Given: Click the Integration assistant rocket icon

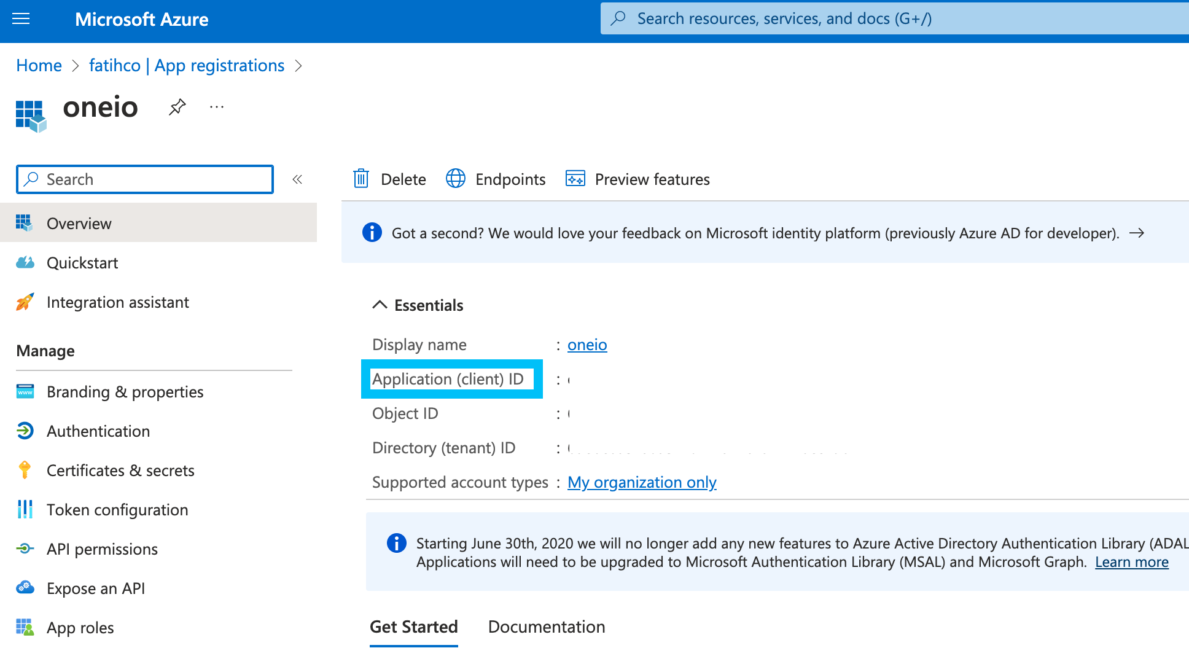Looking at the screenshot, I should tap(25, 302).
